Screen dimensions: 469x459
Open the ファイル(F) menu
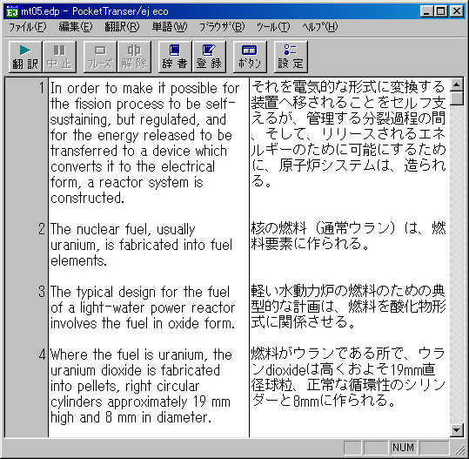[x=28, y=27]
